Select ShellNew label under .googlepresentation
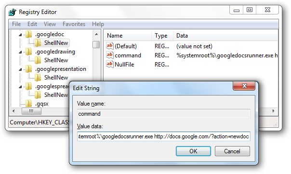291x174 pixels. pyautogui.click(x=56, y=78)
